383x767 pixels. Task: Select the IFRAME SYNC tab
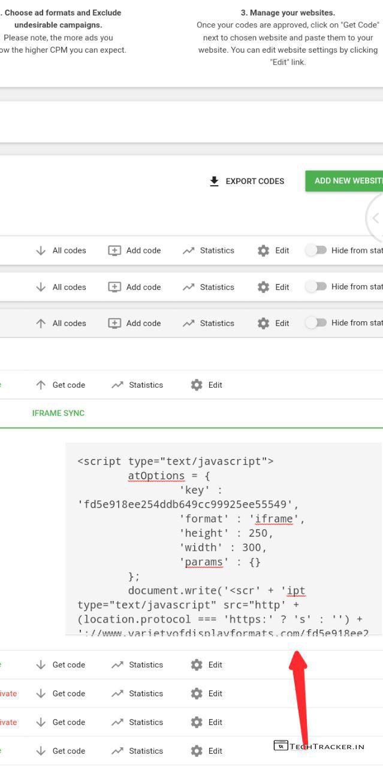tap(58, 413)
